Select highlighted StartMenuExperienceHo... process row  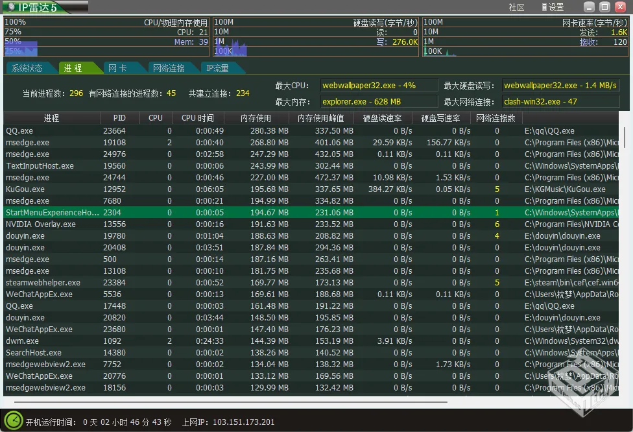point(311,212)
